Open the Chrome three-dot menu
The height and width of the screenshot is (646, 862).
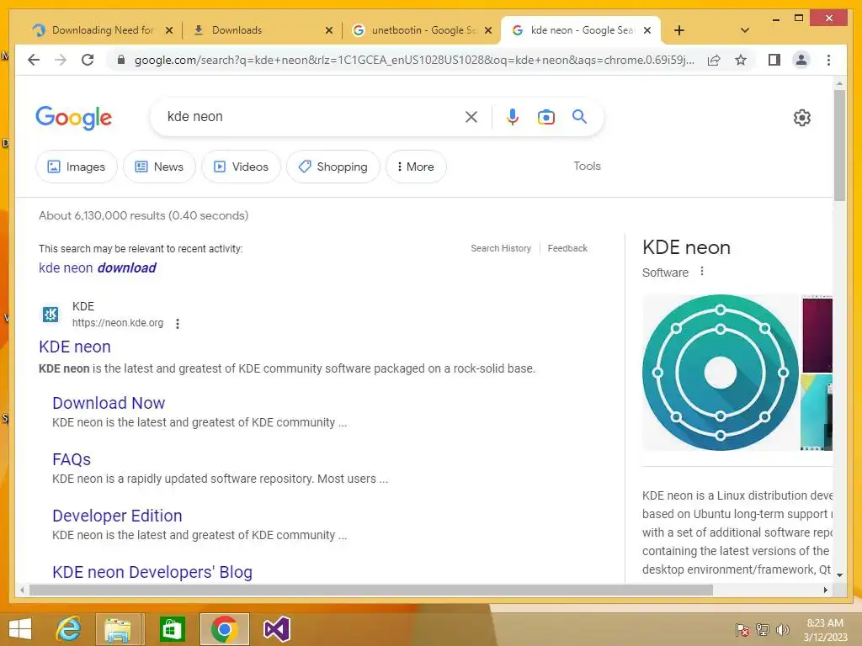[x=828, y=60]
